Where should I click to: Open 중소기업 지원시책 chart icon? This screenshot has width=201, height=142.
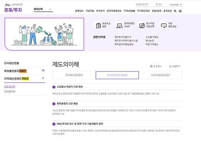coord(142,25)
